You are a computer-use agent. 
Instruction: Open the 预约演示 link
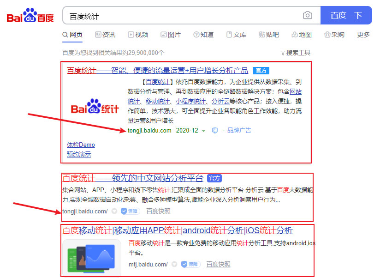79,154
